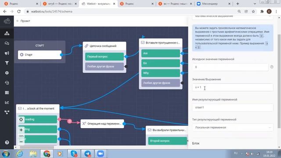Open the dialogs chat icon in sidebar

pos(7,43)
